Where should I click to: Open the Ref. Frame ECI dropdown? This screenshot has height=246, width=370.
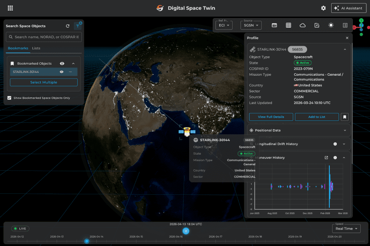pyautogui.click(x=224, y=25)
